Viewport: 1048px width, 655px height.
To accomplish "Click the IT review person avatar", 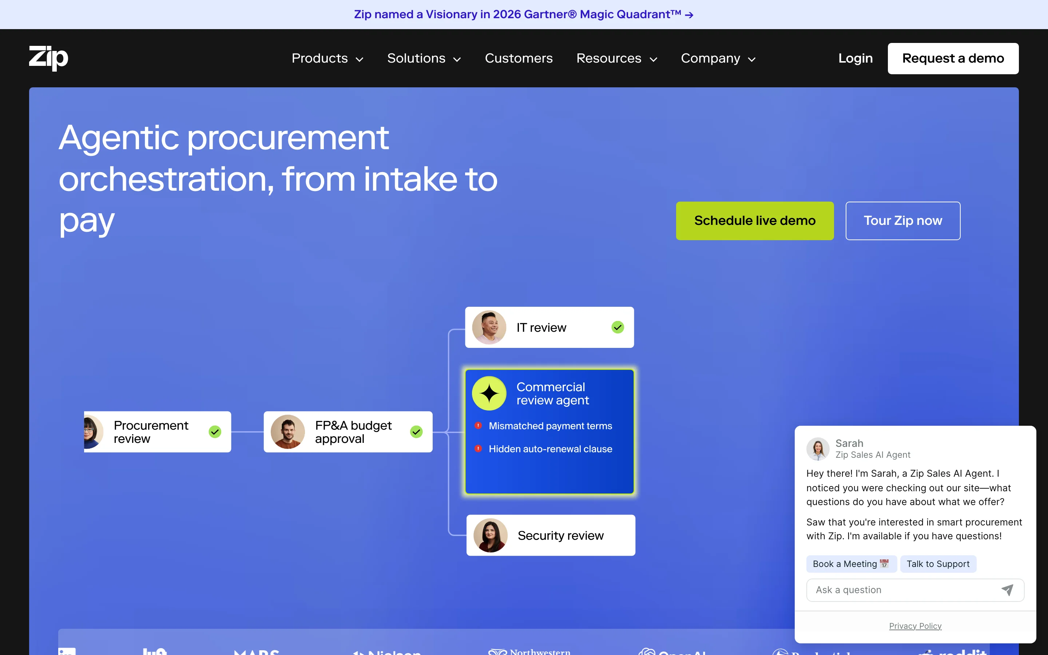I will (489, 327).
